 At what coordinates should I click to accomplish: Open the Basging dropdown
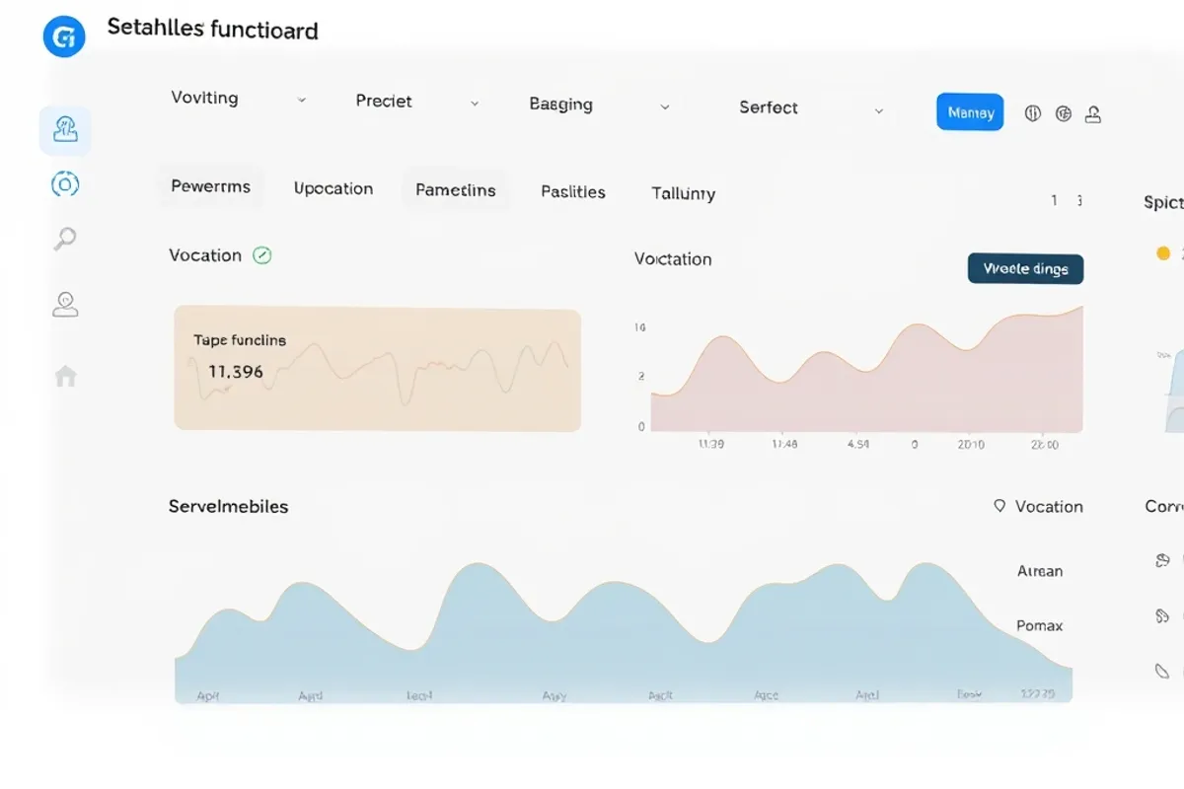pos(665,108)
